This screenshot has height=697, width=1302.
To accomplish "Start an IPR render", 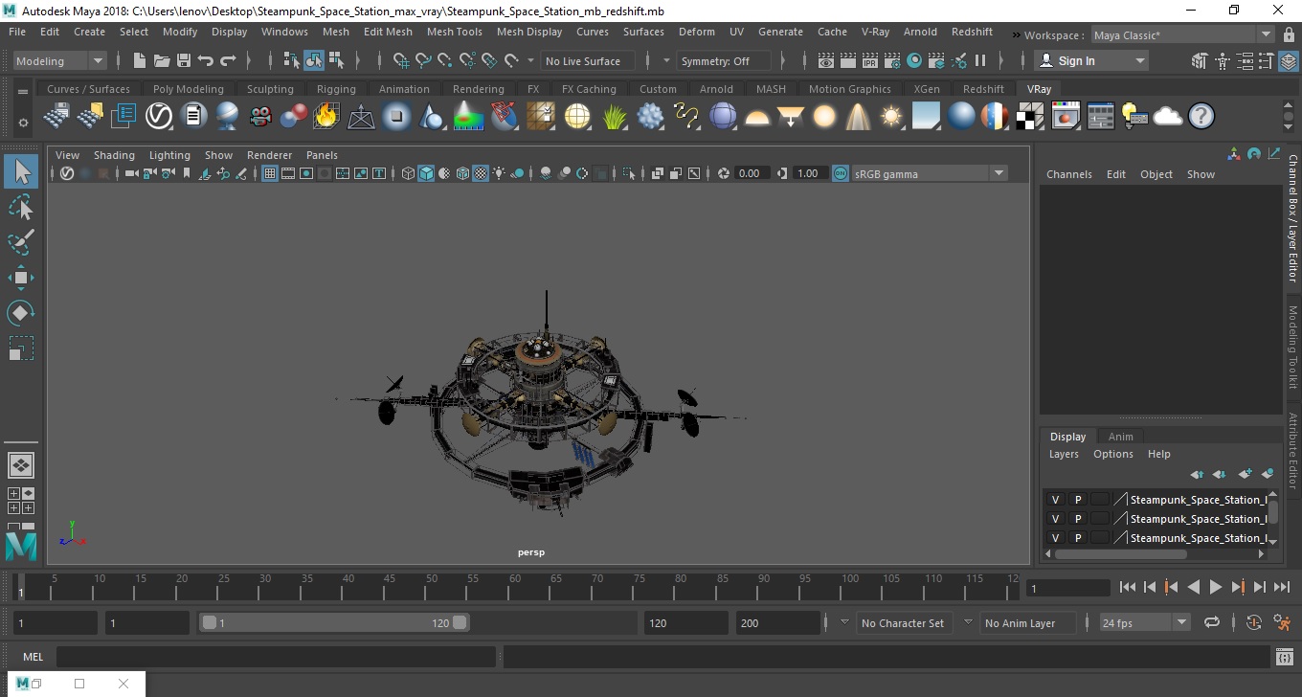I will tap(870, 60).
